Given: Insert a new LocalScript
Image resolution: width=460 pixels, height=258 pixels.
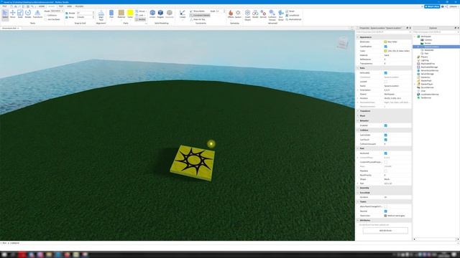Looking at the screenshot, I should pos(293,15).
